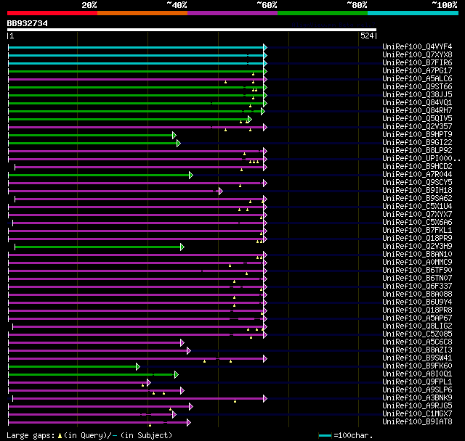The width and height of the screenshot is (465, 441).
Task: Click the 524 query end position label
Action: pyautogui.click(x=367, y=36)
